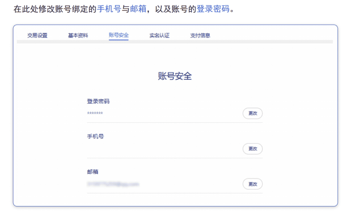
Task: Follow the 手机号 link in intro sentence
Action: point(109,9)
